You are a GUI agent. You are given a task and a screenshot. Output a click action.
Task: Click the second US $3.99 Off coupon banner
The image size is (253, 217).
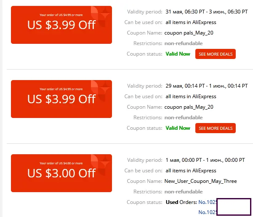61,99
